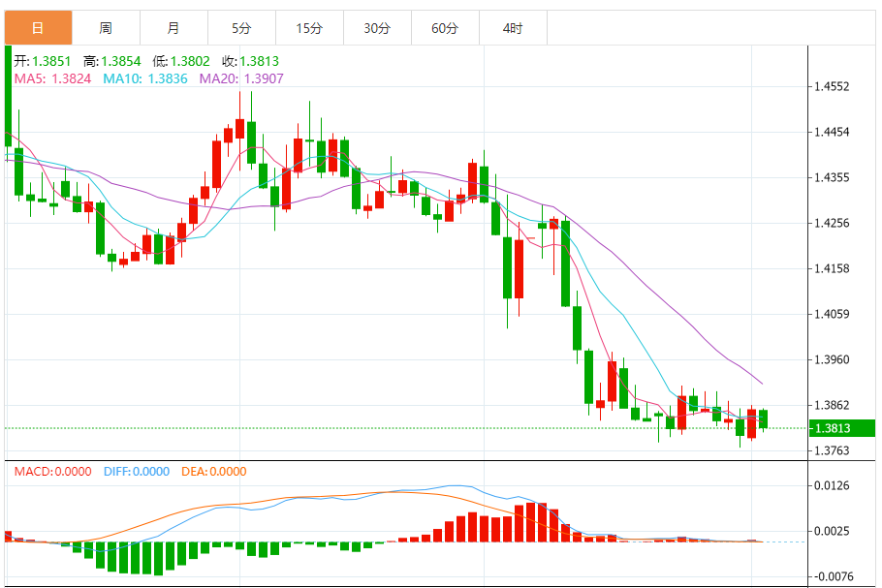
Task: Click the tallest red MACD histogram bar
Action: pyautogui.click(x=530, y=522)
